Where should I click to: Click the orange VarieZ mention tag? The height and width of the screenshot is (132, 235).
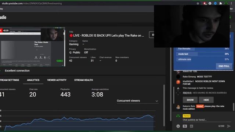tap(200, 106)
